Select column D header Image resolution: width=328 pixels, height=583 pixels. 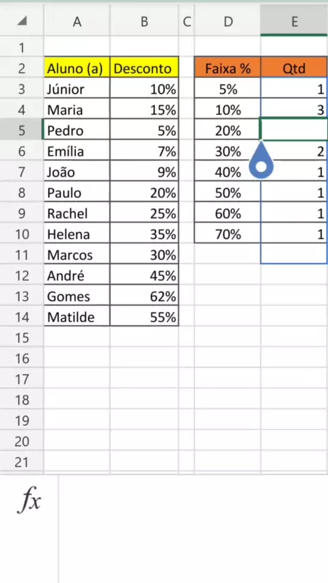point(228,22)
